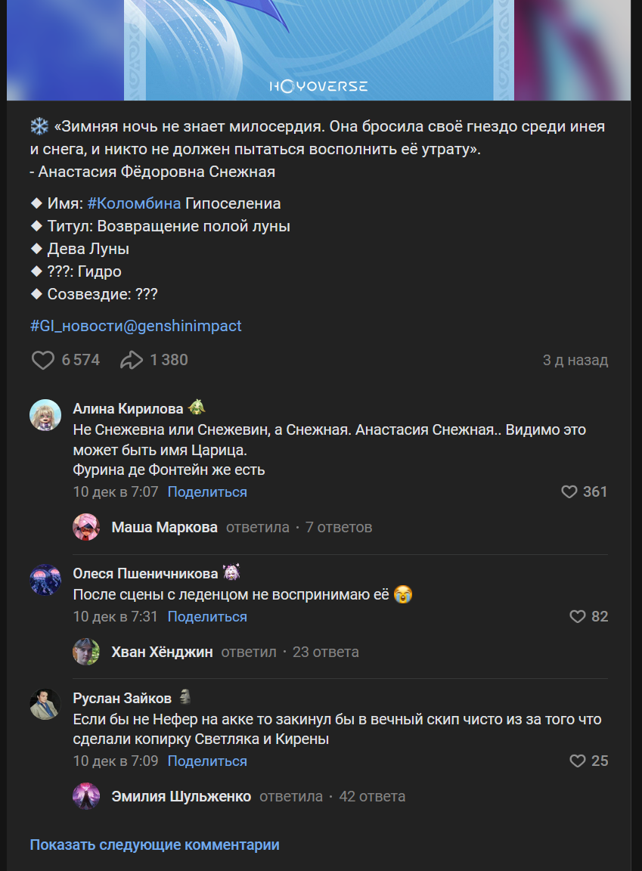Open Эмилия Шульженко's avatar
The width and height of the screenshot is (642, 871).
(86, 796)
